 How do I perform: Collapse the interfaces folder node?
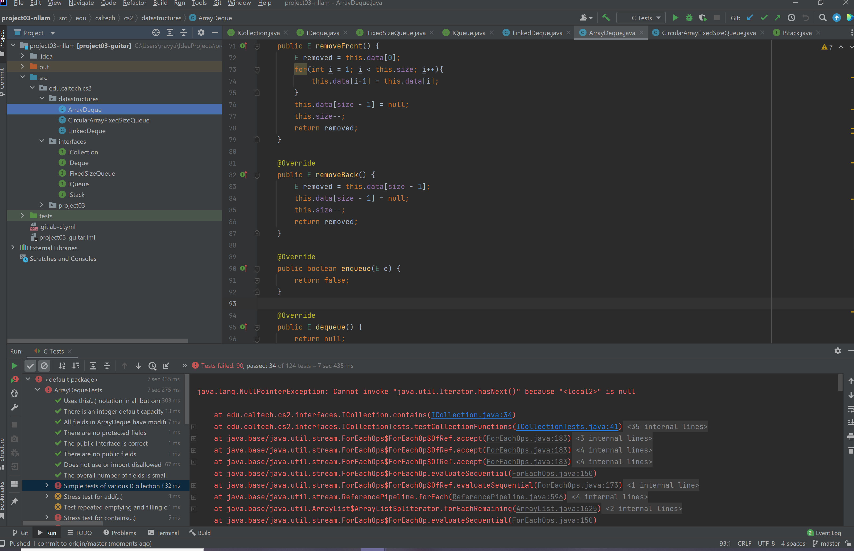click(42, 141)
